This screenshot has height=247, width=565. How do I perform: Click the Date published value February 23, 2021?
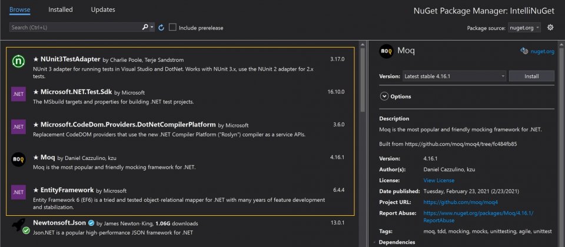click(471, 191)
